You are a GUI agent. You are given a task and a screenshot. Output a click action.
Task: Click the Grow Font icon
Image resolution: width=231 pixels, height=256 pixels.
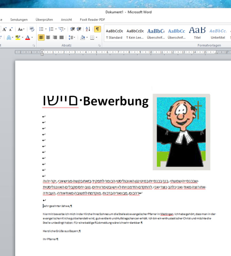tap(4, 29)
